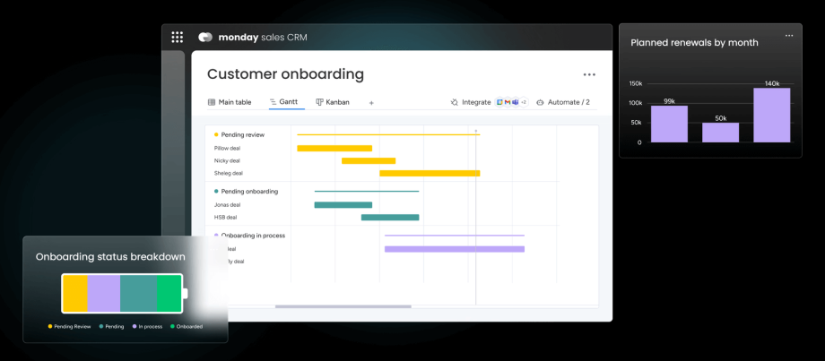Image resolution: width=825 pixels, height=361 pixels.
Task: Click the plus icon to add view
Action: (x=371, y=103)
